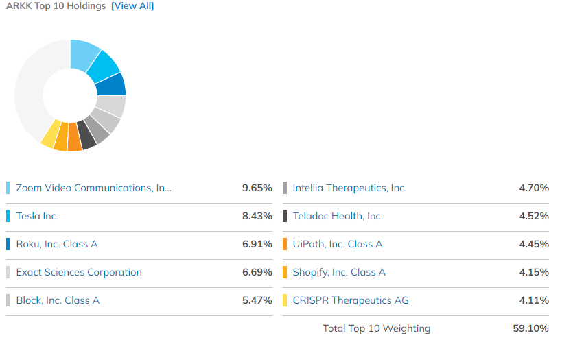Viewport: 573px width, 342px height.
Task: Click Intellia Therapeutics, Inc. link
Action: click(x=349, y=188)
